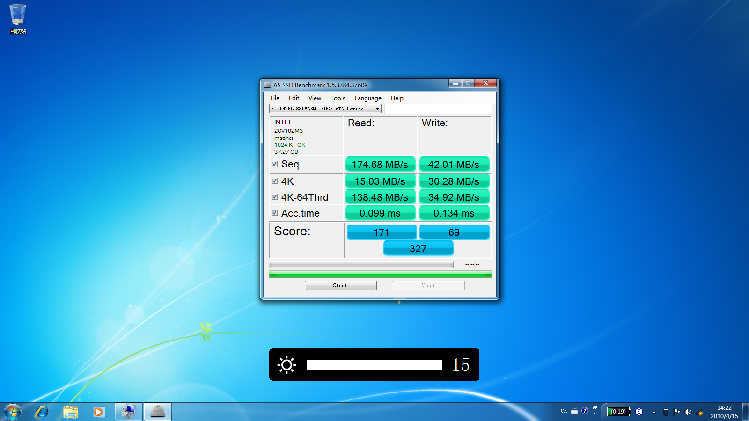The width and height of the screenshot is (749, 421).
Task: Open Action Center flag icon
Action: [x=676, y=412]
